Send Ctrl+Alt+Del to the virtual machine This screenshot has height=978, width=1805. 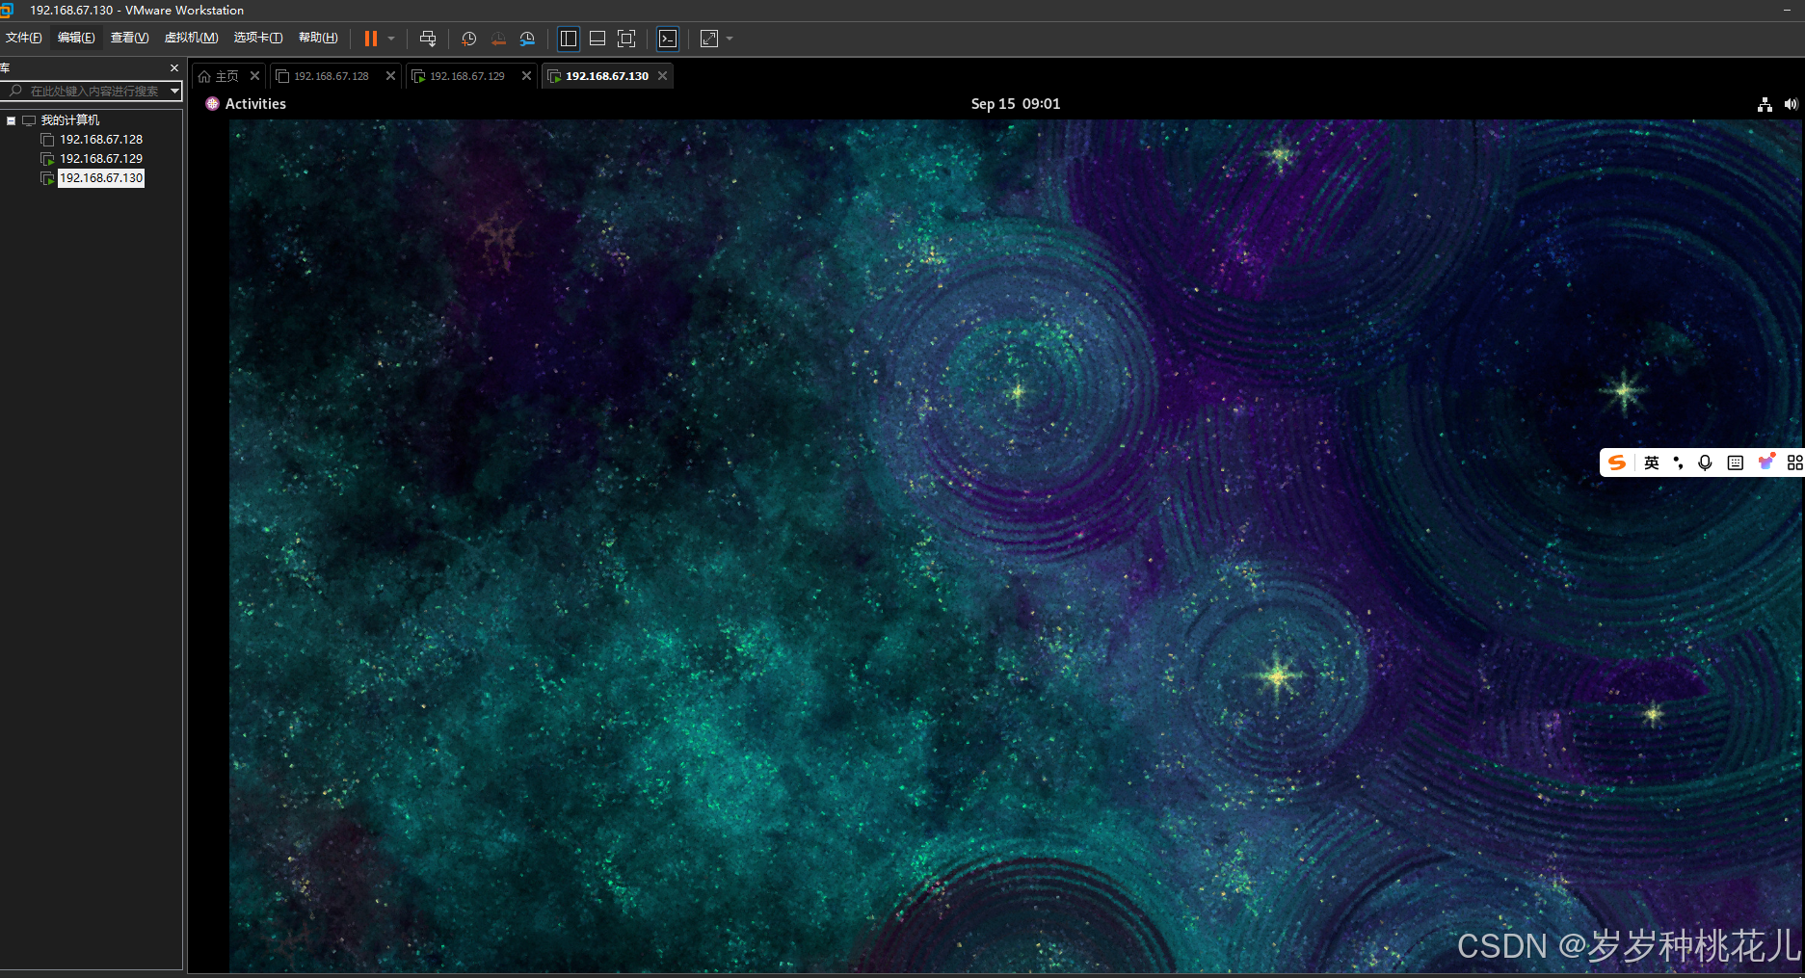[x=428, y=39]
